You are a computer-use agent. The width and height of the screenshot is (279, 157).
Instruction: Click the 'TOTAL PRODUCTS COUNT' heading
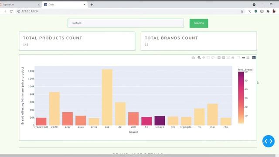tap(52, 38)
